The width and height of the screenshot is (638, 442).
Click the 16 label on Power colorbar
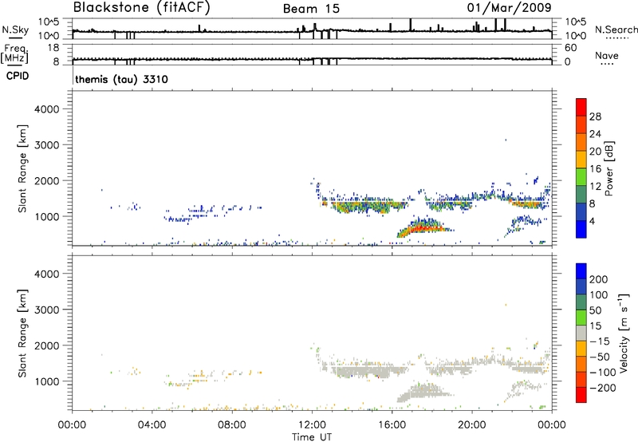[x=595, y=169]
